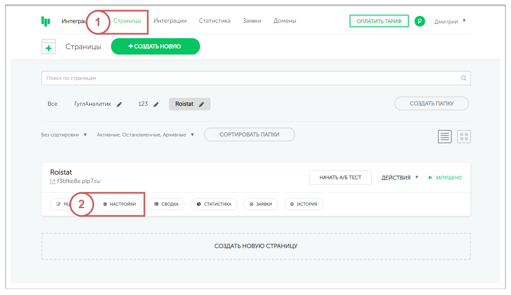Open the Статистика navigation item

point(215,21)
